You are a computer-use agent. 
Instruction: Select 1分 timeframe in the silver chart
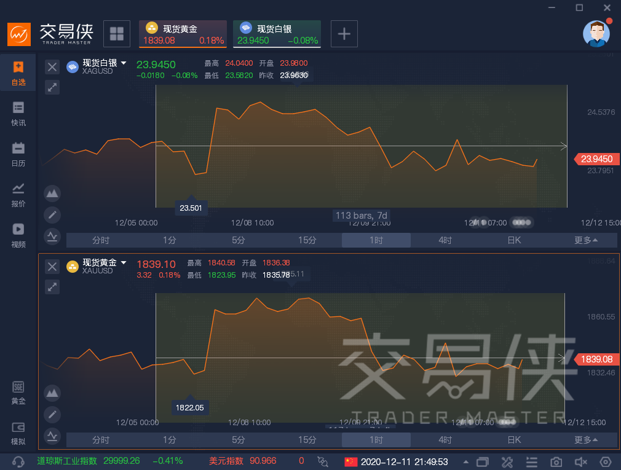tap(170, 240)
